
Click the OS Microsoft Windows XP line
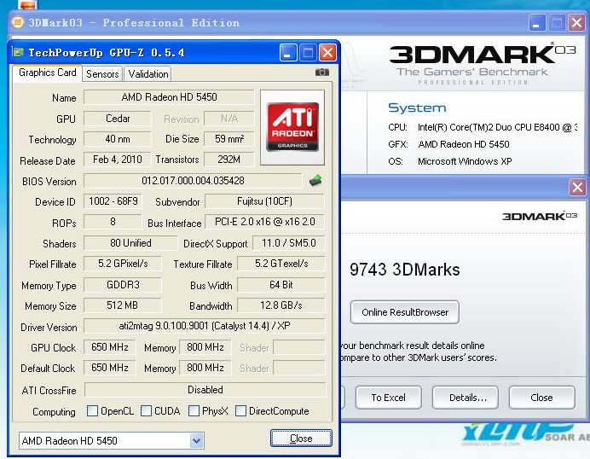450,161
